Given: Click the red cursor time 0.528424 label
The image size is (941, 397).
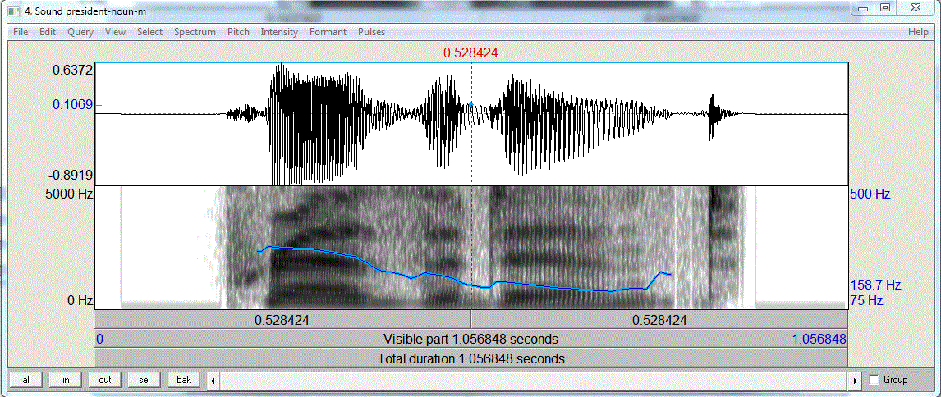Looking at the screenshot, I should [x=471, y=53].
